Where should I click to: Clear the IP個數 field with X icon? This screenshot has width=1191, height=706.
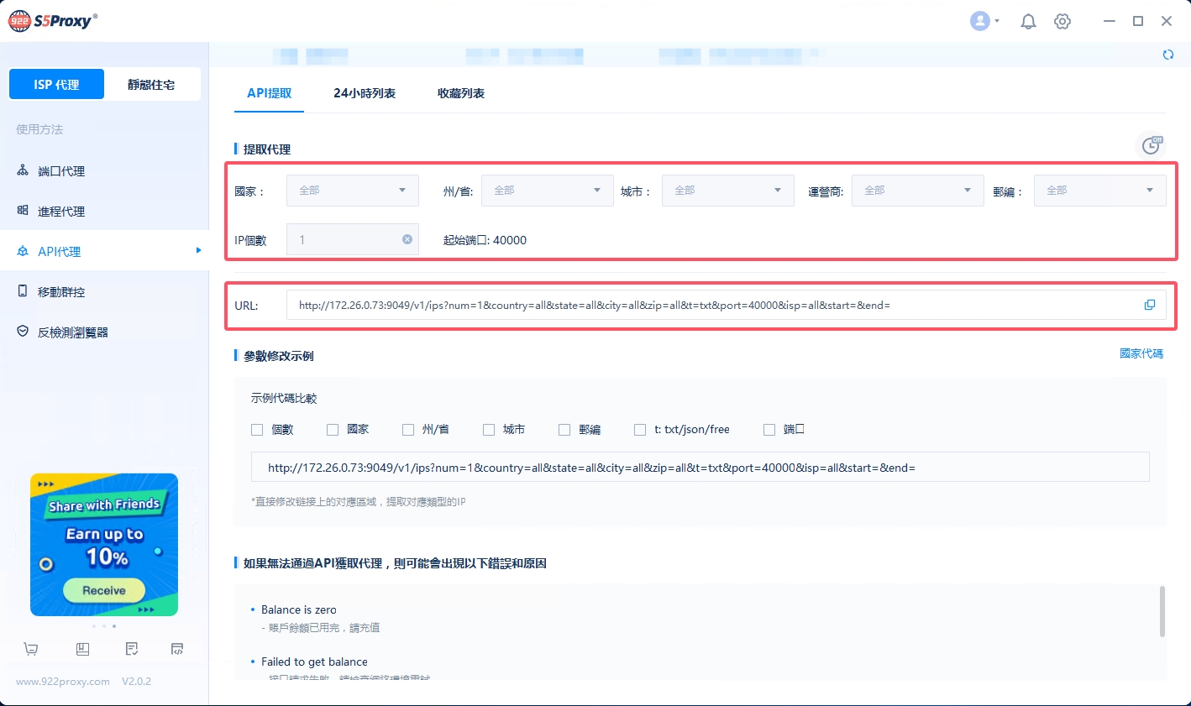[x=407, y=239]
